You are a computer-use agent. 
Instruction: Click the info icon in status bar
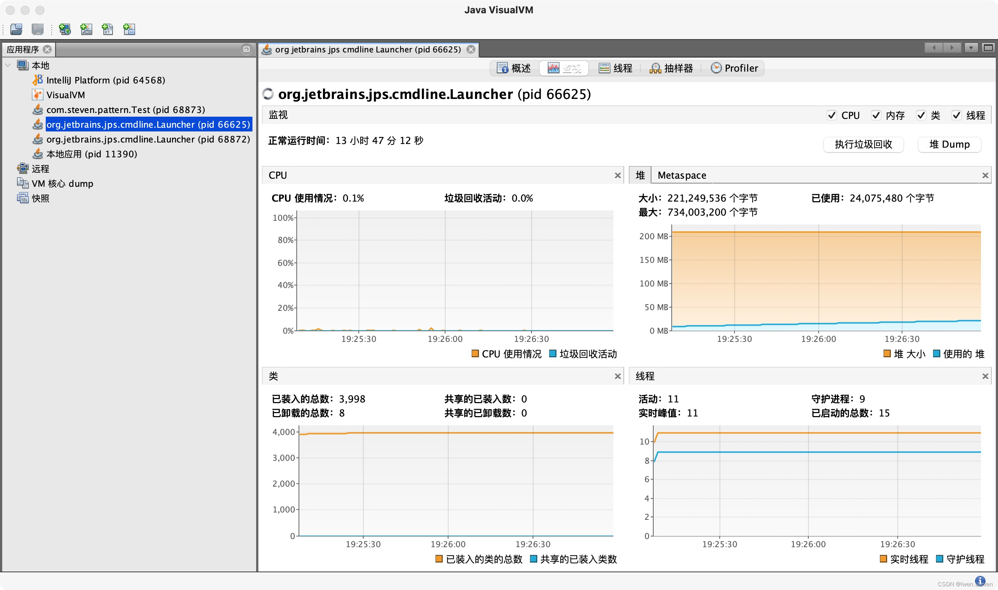pos(980,581)
